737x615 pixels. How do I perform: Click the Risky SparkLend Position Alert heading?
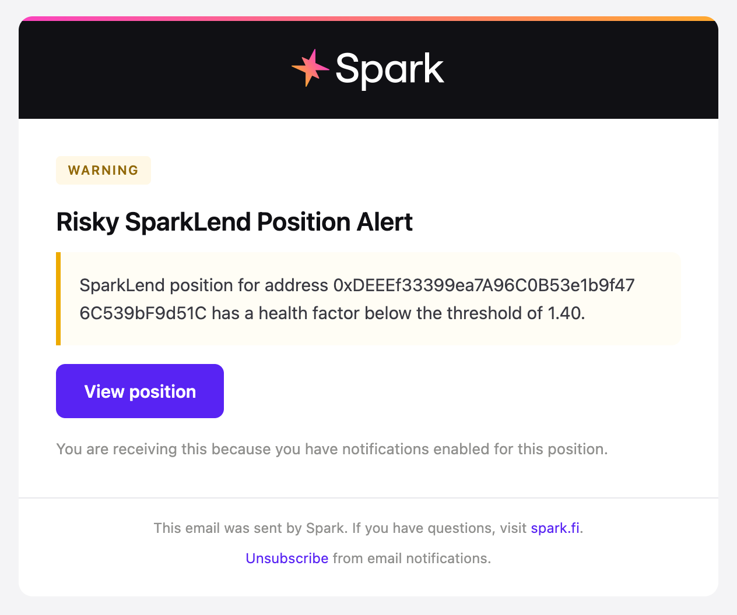(x=234, y=222)
